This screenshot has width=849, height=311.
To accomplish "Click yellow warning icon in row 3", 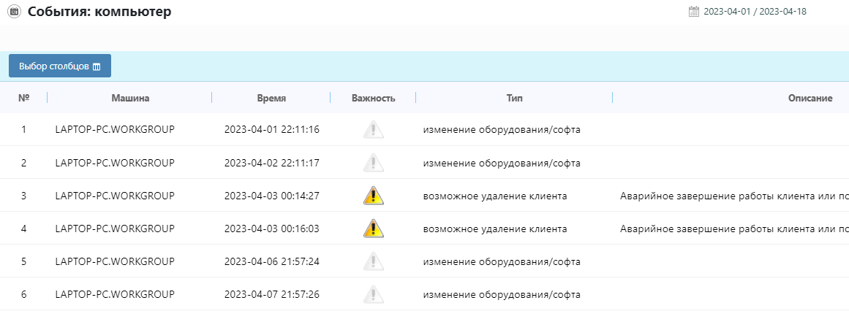I will (373, 196).
